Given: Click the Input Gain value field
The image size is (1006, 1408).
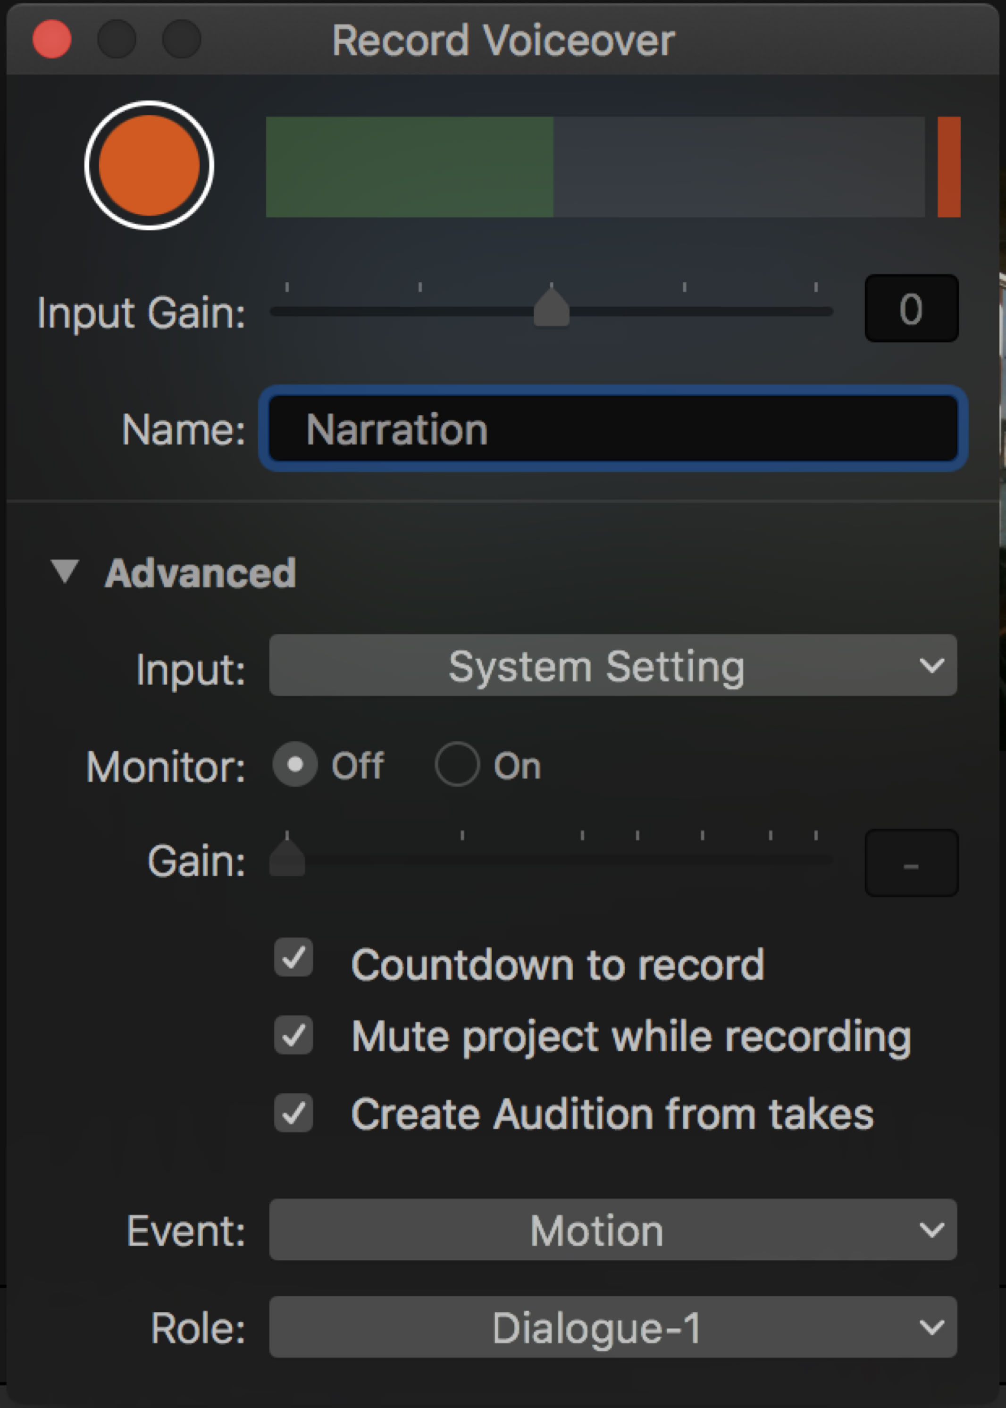Looking at the screenshot, I should tap(911, 309).
